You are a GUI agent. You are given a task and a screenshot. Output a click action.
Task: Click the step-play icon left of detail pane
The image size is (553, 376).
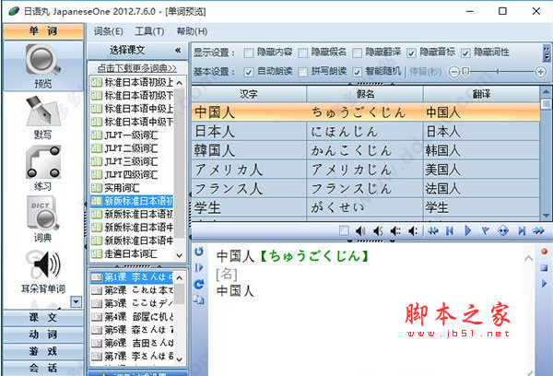click(199, 267)
